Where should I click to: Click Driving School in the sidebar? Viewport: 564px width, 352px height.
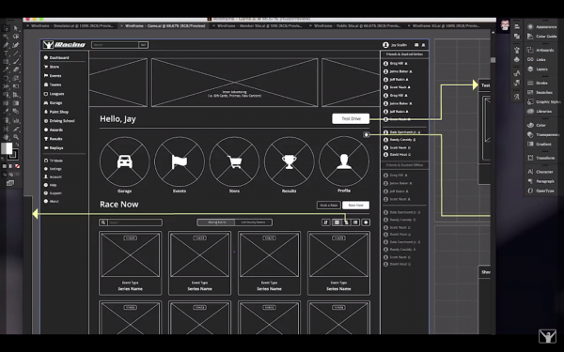click(59, 121)
